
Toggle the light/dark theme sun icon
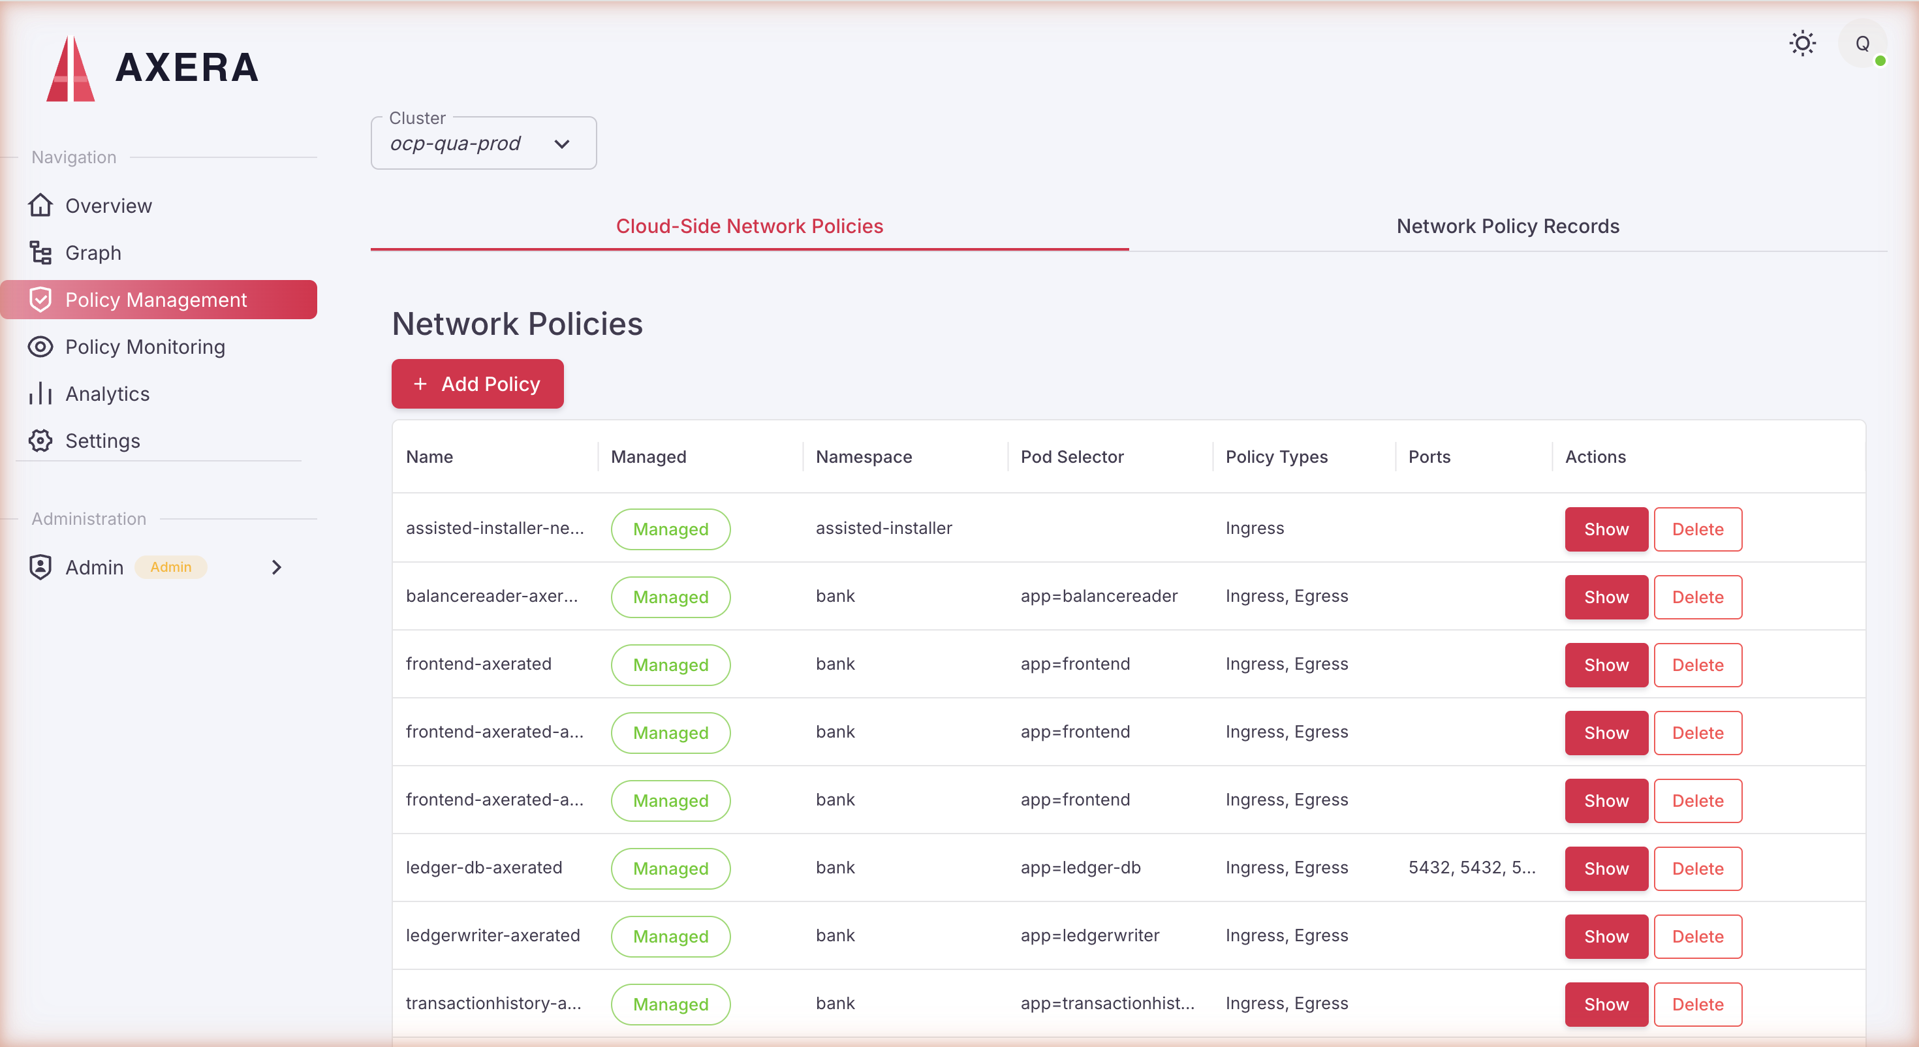(1802, 44)
